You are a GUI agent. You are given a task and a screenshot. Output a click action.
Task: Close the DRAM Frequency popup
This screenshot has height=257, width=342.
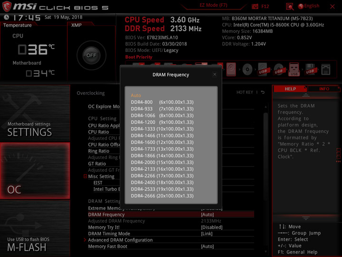(215, 75)
